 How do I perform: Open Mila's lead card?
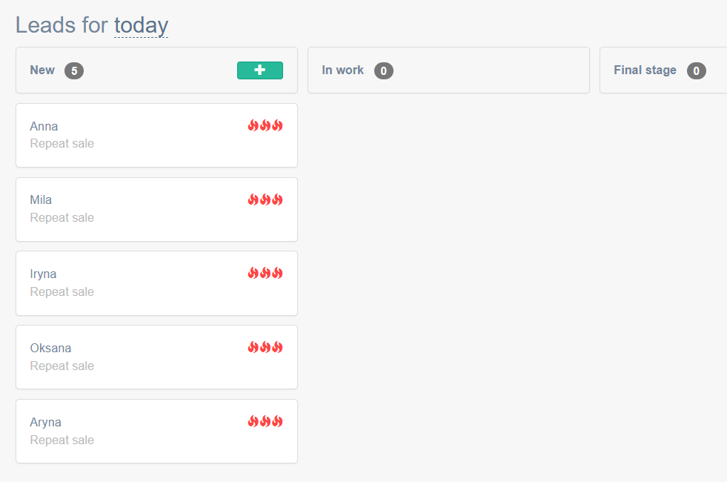[x=156, y=210]
